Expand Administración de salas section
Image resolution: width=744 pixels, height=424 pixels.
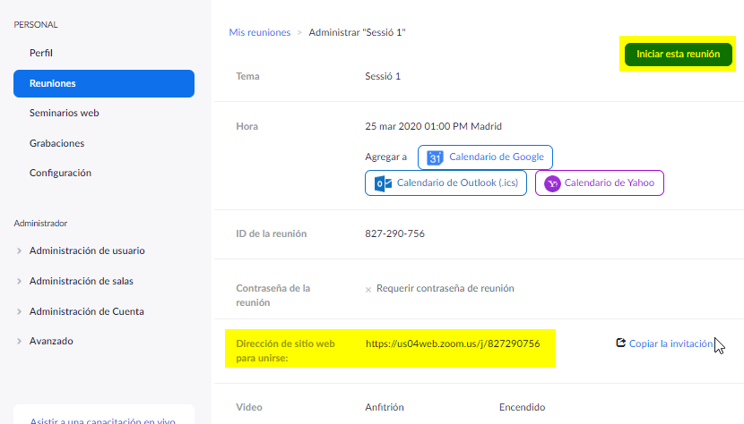tap(20, 281)
